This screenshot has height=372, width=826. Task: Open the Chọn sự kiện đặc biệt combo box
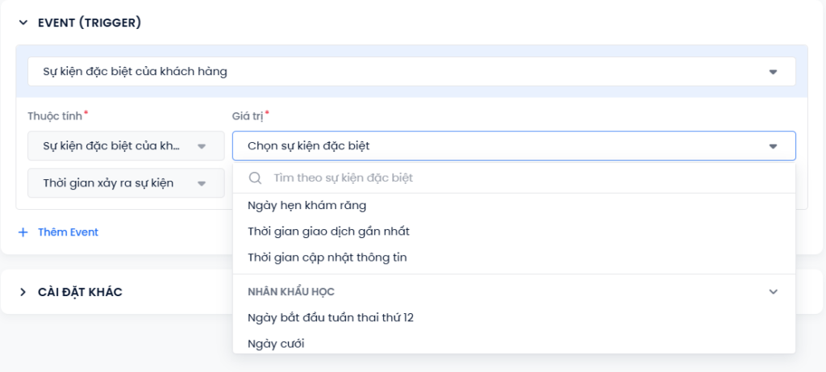(514, 146)
